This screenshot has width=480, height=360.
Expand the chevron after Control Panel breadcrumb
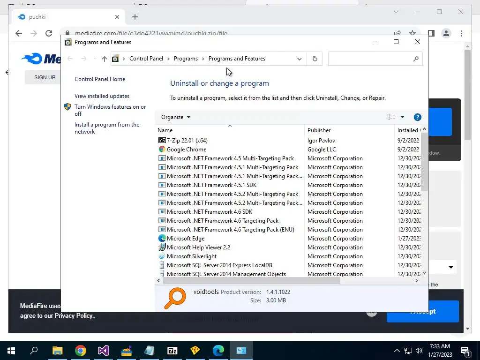[x=168, y=59]
